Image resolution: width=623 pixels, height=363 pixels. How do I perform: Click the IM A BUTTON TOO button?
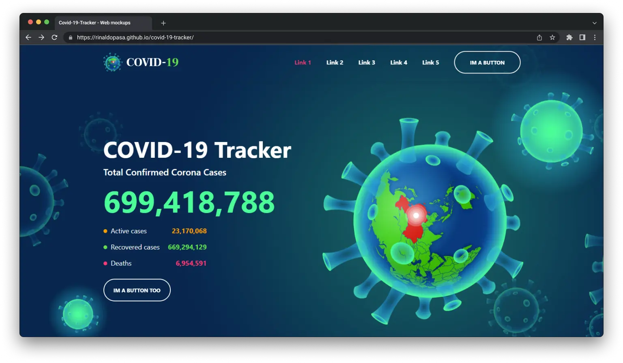click(x=137, y=290)
